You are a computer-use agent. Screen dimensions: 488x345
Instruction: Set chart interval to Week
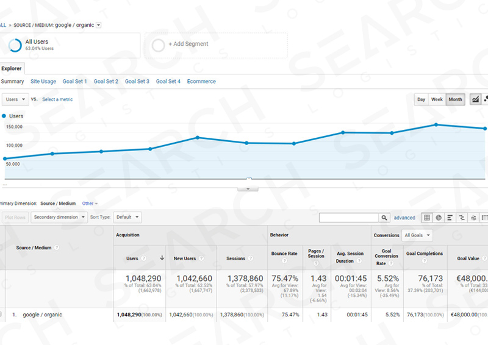pyautogui.click(x=437, y=99)
